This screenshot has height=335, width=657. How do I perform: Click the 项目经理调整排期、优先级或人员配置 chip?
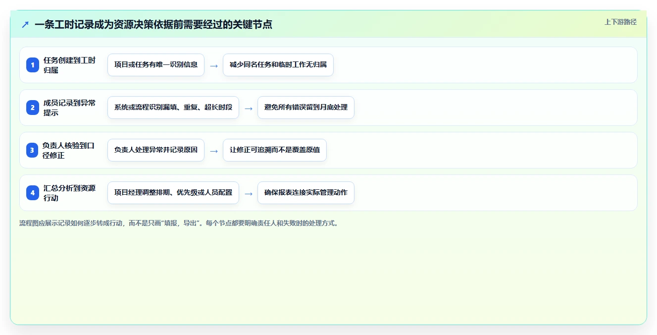pos(173,193)
